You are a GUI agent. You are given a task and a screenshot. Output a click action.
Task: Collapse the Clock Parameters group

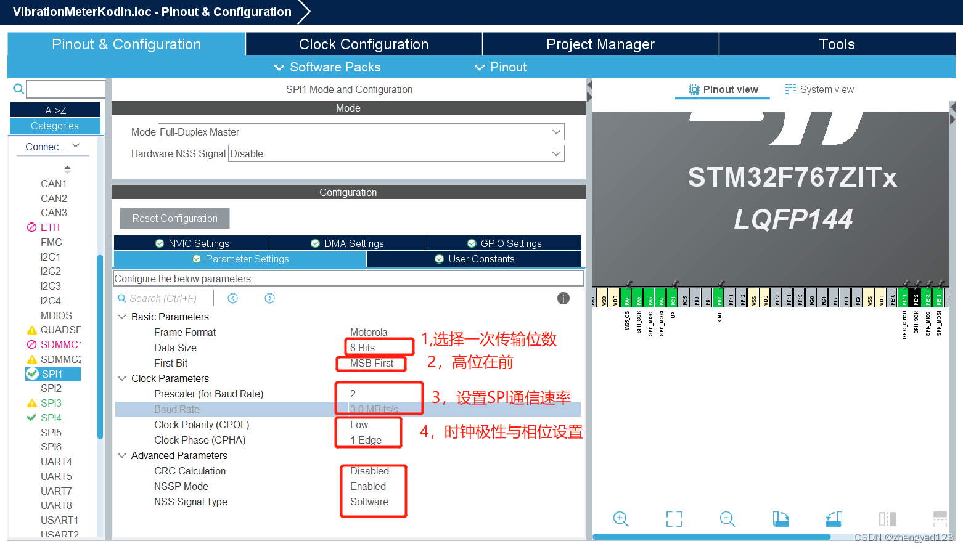122,378
